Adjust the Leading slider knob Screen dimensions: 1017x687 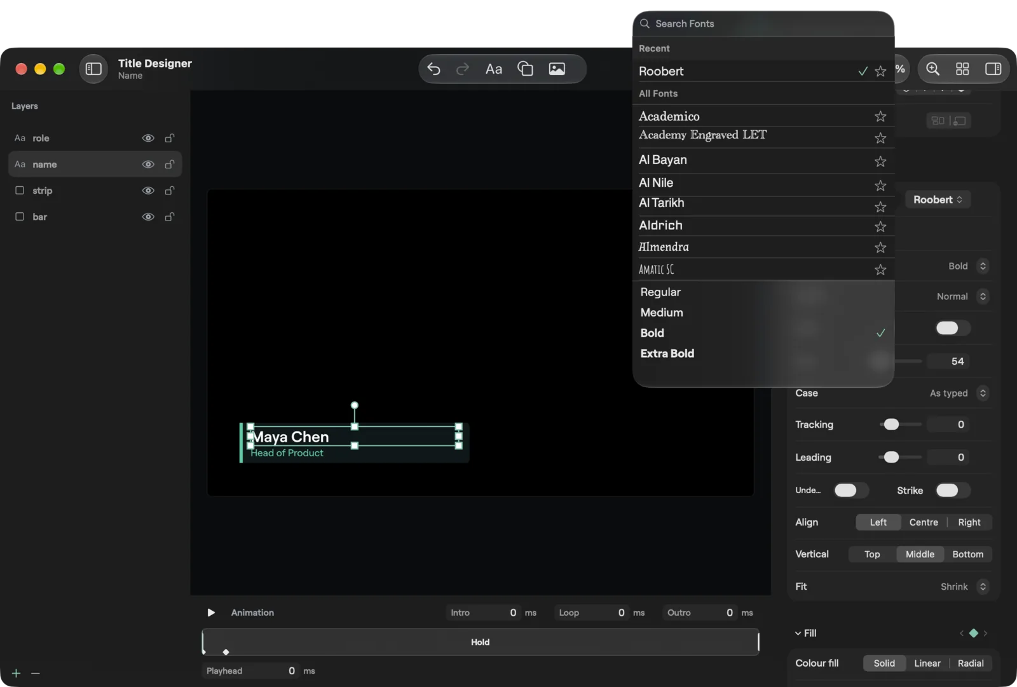pos(892,458)
